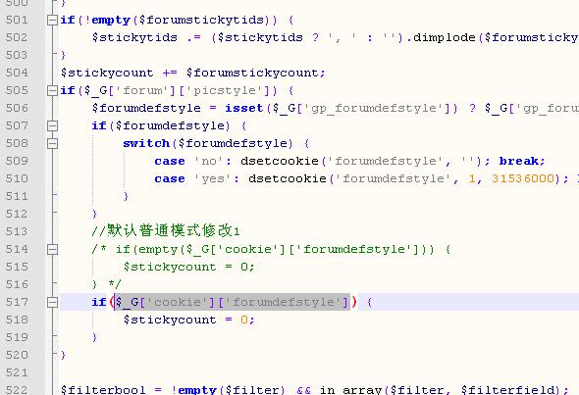
Task: Click the 'switch' keyword on line 508
Action: (x=146, y=143)
